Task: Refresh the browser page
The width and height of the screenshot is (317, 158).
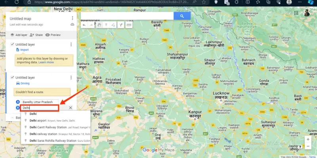Action: click(17, 2)
